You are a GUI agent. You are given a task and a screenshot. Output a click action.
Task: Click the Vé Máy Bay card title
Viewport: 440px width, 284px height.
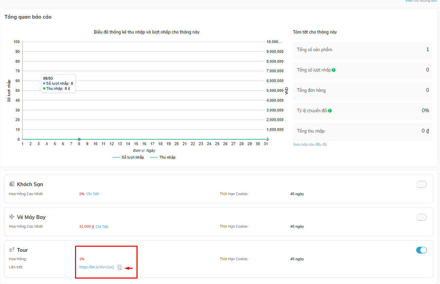(31, 217)
